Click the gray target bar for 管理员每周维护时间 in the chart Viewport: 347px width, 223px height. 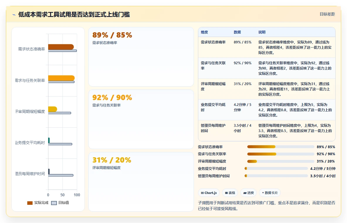tap(61, 175)
